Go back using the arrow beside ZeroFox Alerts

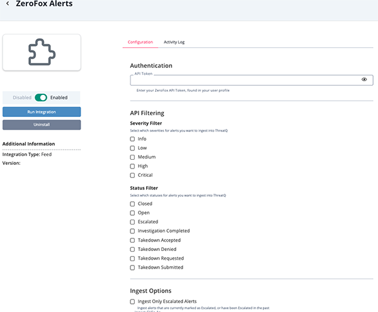(8, 3)
